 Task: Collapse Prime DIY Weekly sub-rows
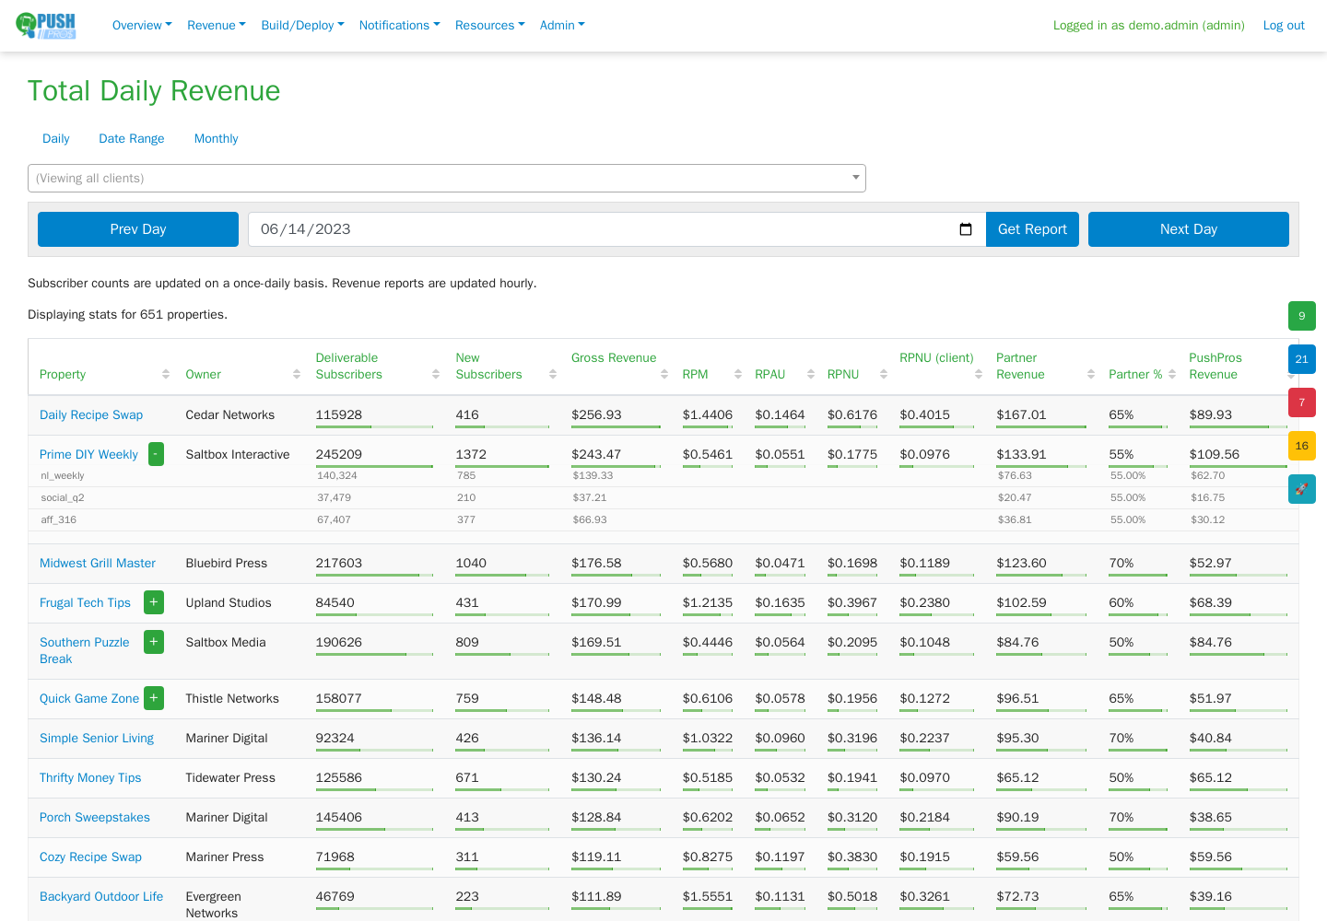click(x=156, y=454)
